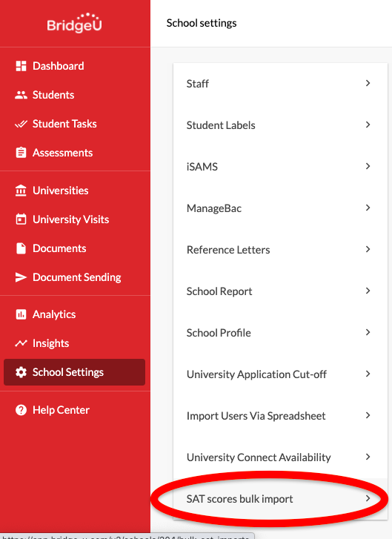Select the School Settings sidebar label
The width and height of the screenshot is (392, 539).
click(x=68, y=372)
